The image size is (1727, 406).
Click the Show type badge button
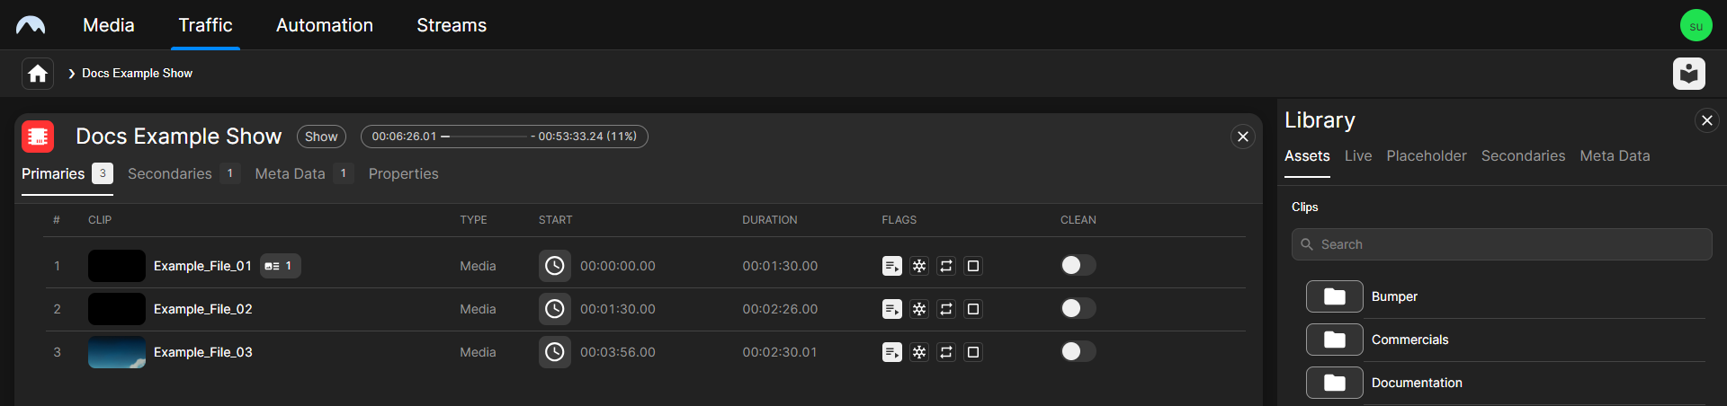pyautogui.click(x=321, y=137)
